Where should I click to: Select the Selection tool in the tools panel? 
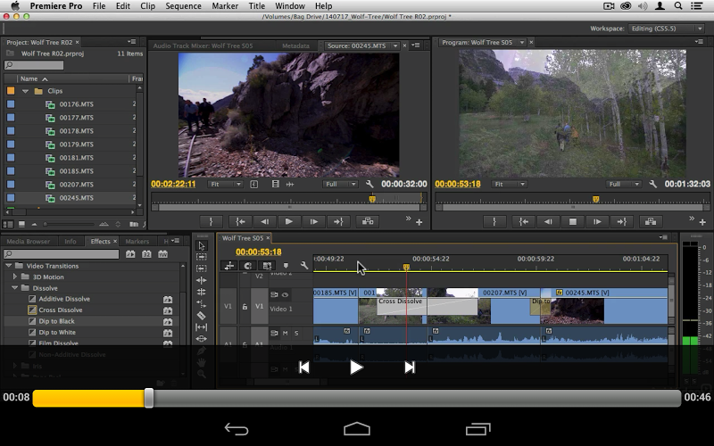[x=202, y=246]
